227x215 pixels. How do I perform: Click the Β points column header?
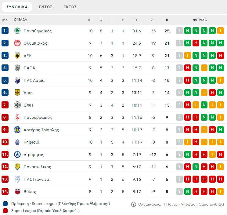(167, 20)
